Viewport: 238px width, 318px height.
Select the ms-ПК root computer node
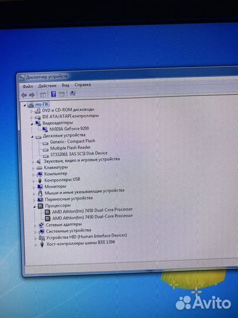click(x=42, y=104)
